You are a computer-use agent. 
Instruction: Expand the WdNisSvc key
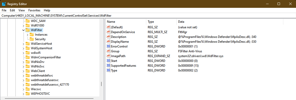(x=23, y=67)
